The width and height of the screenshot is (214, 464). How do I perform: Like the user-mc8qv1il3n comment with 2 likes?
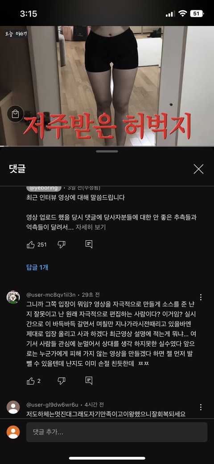pyautogui.click(x=31, y=381)
